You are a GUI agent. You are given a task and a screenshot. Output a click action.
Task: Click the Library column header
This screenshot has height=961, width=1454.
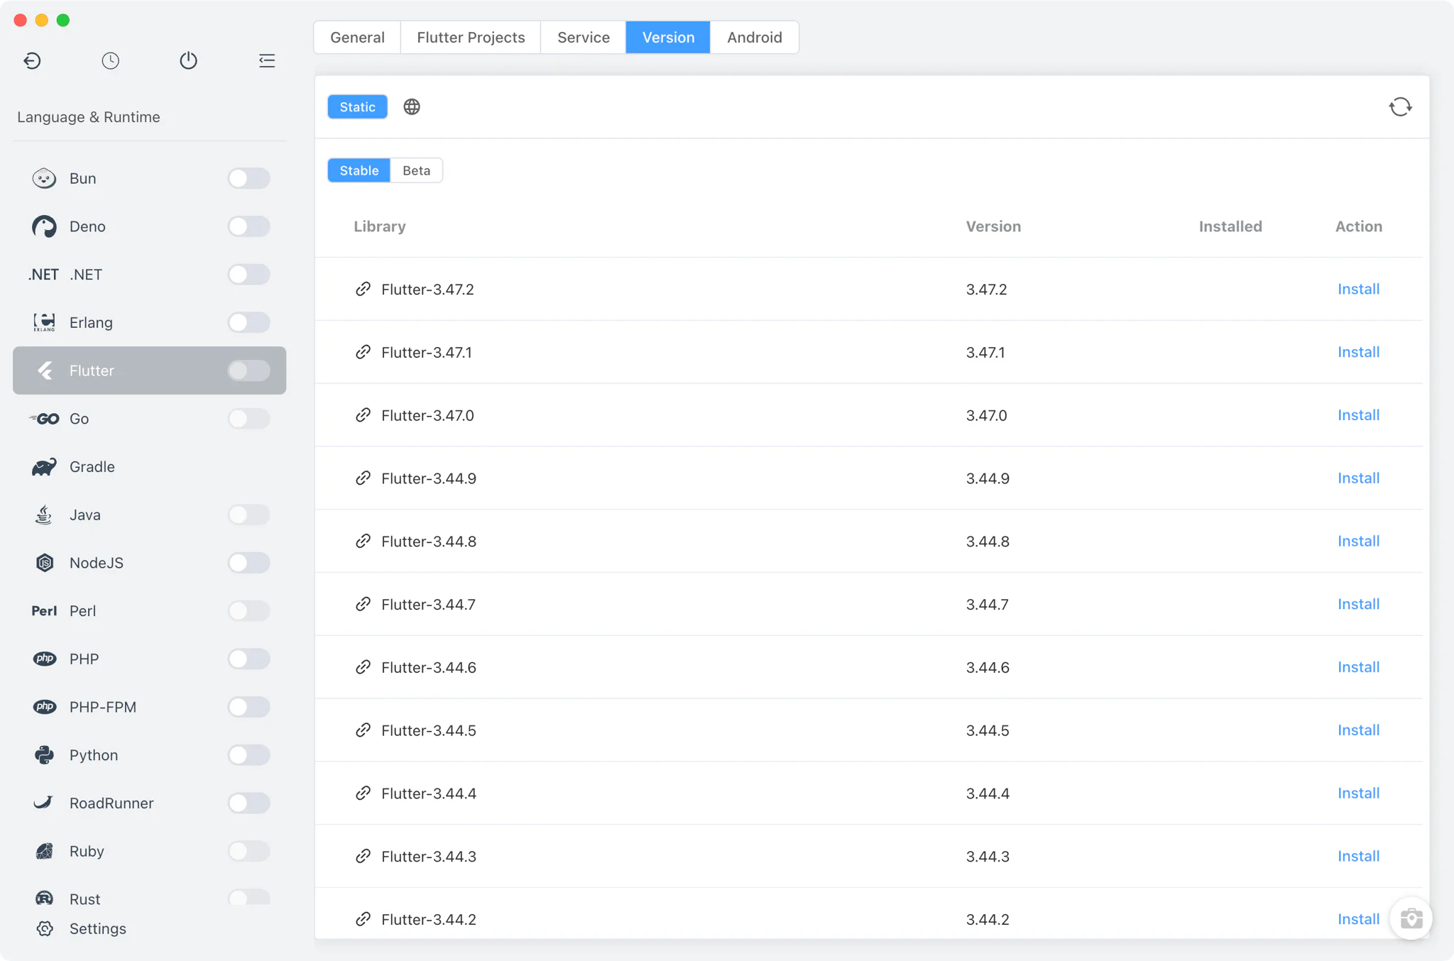click(x=380, y=226)
